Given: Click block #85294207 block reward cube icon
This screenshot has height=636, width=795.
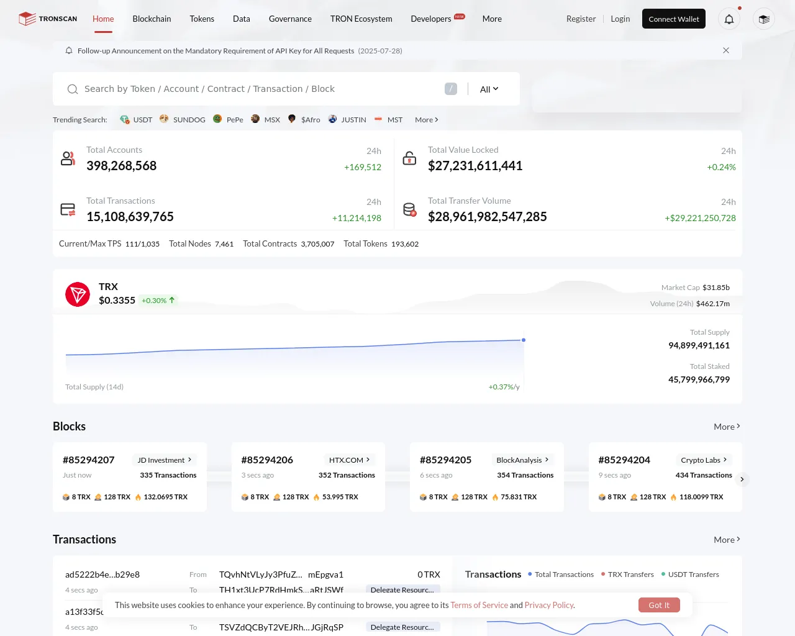Looking at the screenshot, I should tap(66, 497).
